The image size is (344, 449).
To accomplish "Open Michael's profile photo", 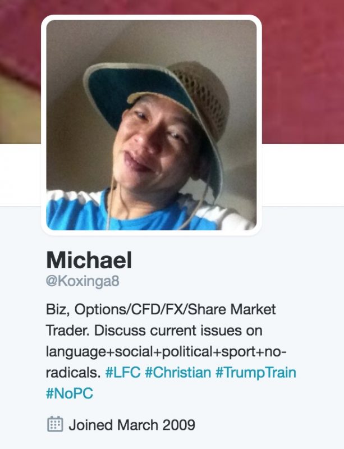I will click(x=151, y=125).
